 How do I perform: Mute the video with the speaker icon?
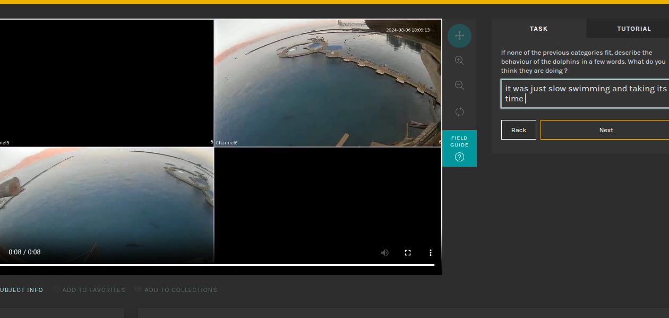click(x=385, y=253)
